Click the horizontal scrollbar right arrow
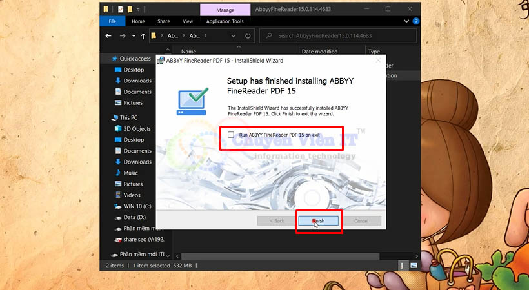Image resolution: width=529 pixels, height=290 pixels. (417, 256)
